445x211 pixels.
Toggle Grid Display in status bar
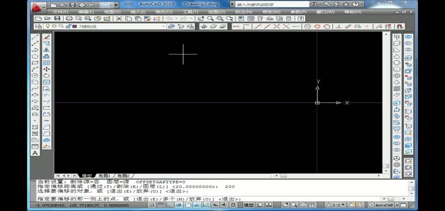point(161,205)
